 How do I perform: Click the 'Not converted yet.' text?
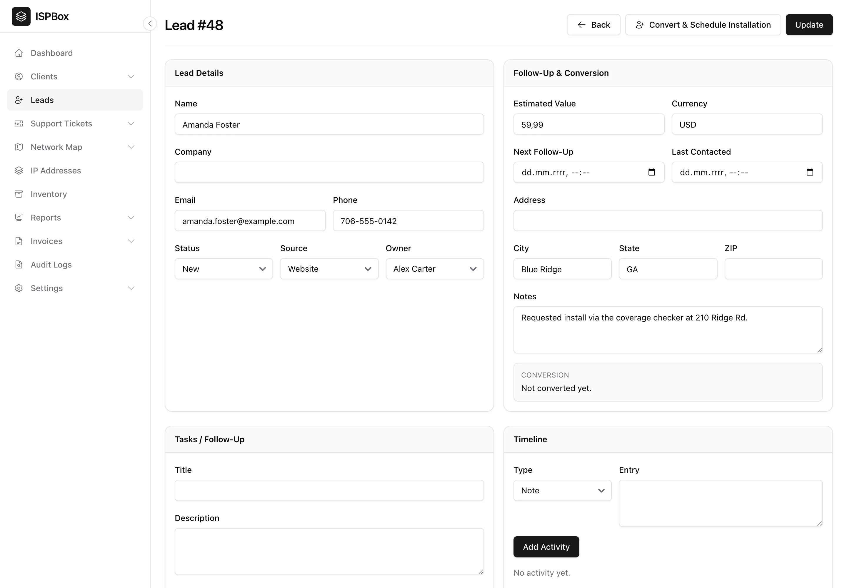click(556, 388)
